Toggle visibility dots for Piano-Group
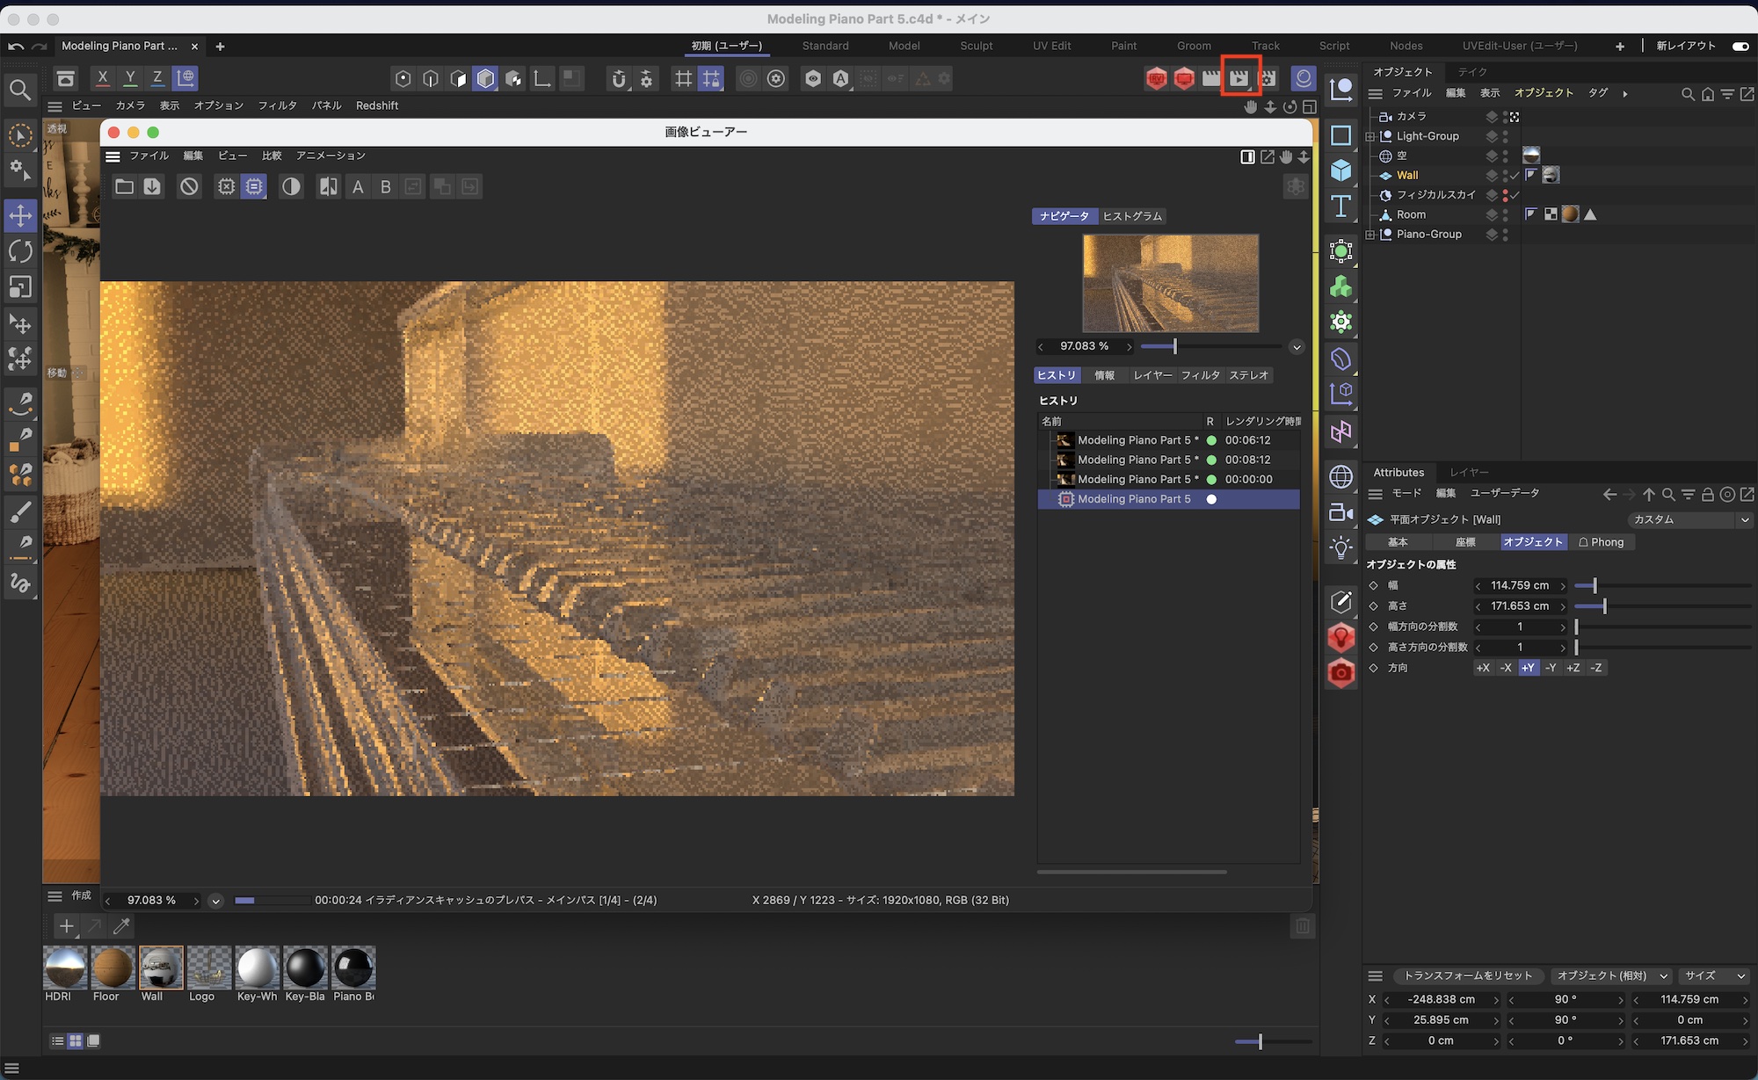Image resolution: width=1758 pixels, height=1080 pixels. tap(1505, 235)
